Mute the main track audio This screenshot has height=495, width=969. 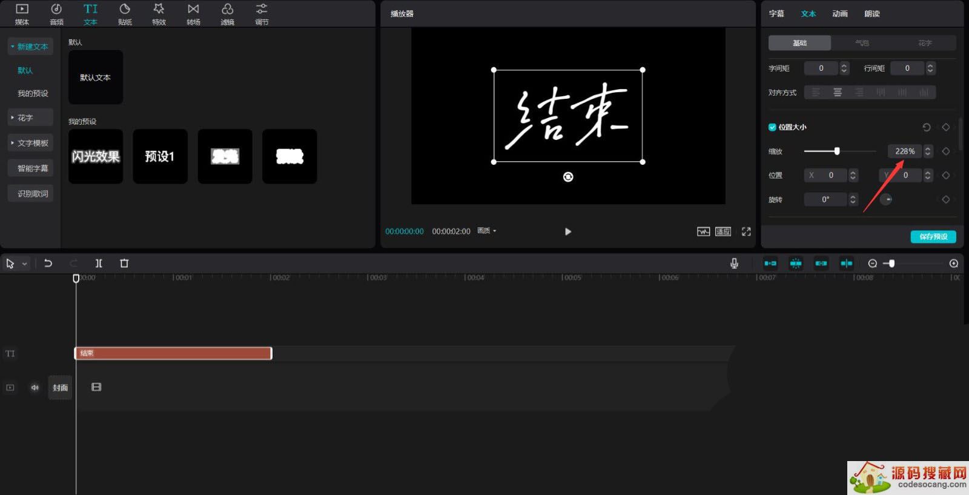point(35,388)
